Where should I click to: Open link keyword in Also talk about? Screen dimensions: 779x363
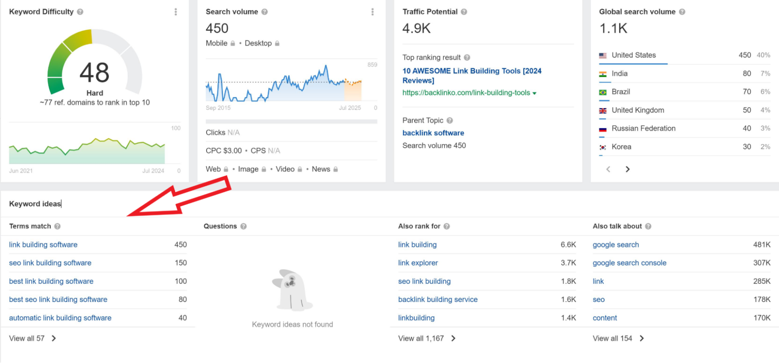point(598,281)
